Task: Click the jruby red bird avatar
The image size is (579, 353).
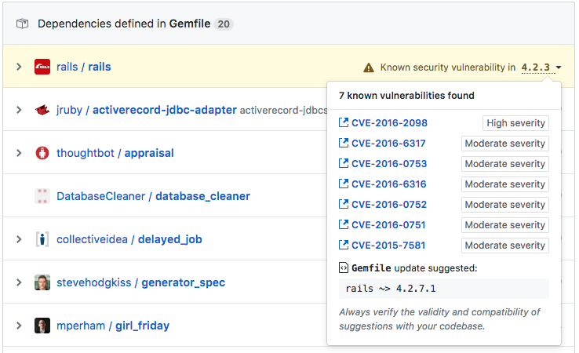Action: click(x=42, y=110)
